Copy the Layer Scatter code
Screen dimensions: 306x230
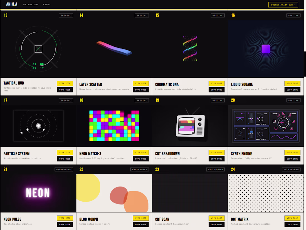point(141,90)
